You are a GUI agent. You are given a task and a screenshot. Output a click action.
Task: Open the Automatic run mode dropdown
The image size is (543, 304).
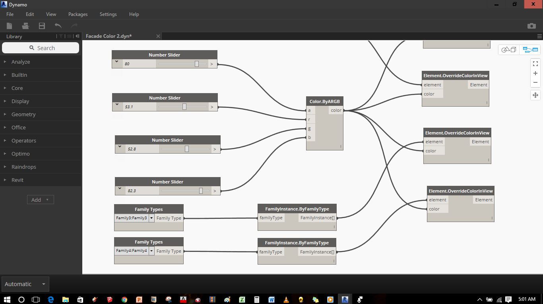tap(25, 284)
